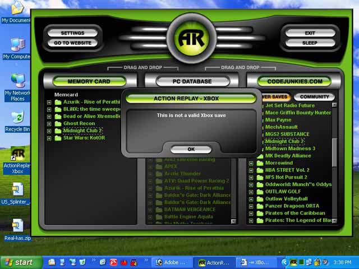Select Midtown Madness 3 entry

click(x=290, y=149)
